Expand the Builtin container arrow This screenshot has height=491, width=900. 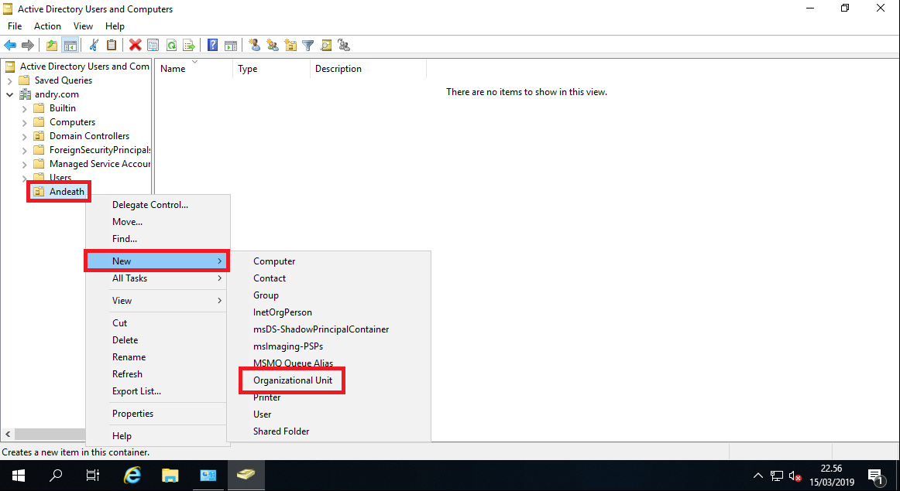pos(24,108)
